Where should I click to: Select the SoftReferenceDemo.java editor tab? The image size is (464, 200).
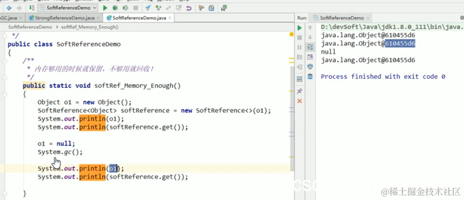pyautogui.click(x=139, y=18)
